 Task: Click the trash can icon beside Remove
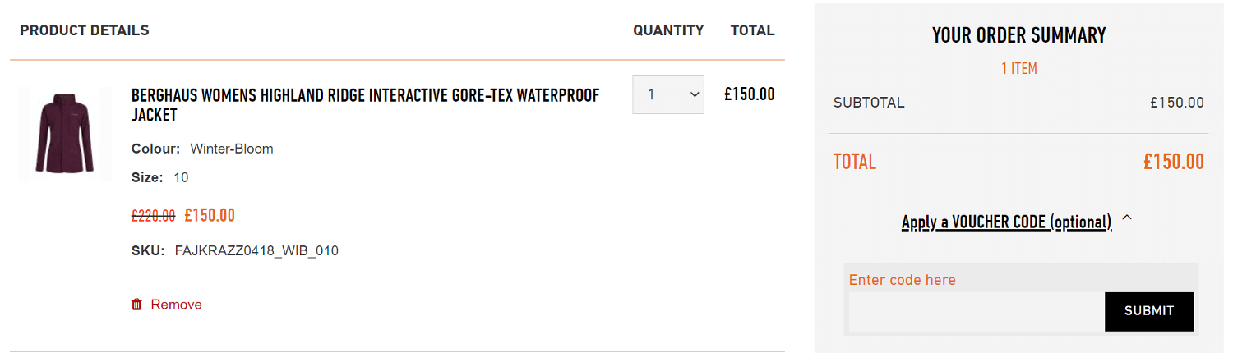point(136,305)
